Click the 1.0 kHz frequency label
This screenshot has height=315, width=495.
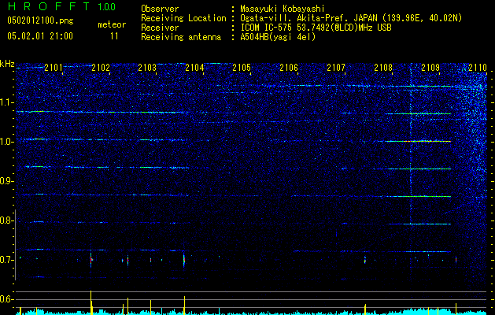[7, 142]
